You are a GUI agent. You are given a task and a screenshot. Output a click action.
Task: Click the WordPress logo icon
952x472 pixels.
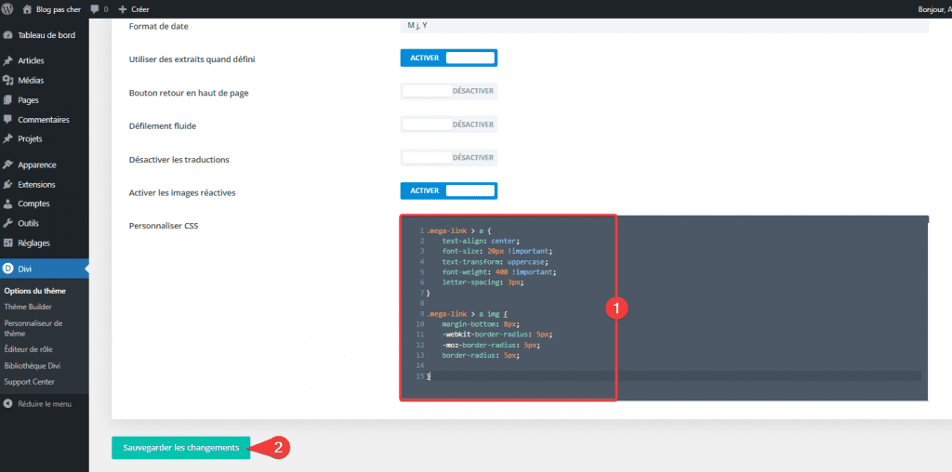(9, 8)
